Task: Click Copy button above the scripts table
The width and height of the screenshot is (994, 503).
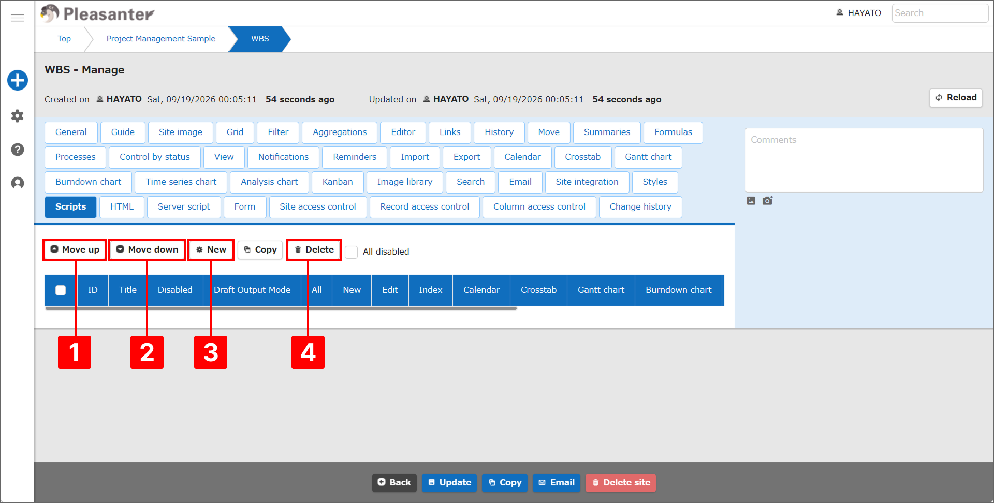Action: [x=260, y=250]
